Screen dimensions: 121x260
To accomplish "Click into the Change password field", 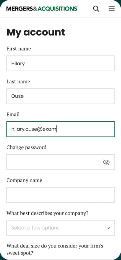I will click(61, 162).
